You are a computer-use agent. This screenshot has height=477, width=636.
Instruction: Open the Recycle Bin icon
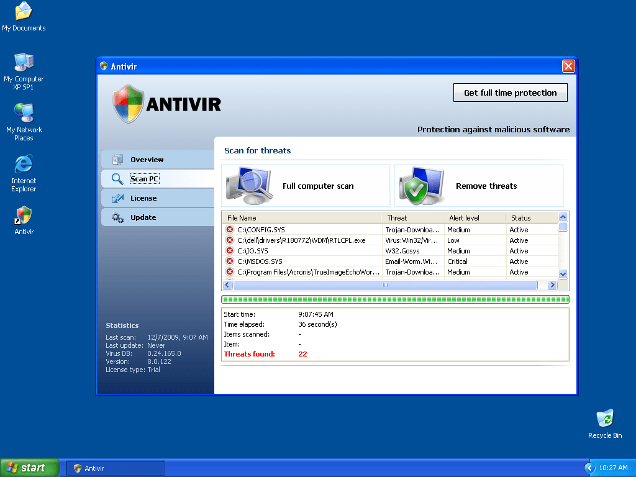[x=604, y=418]
